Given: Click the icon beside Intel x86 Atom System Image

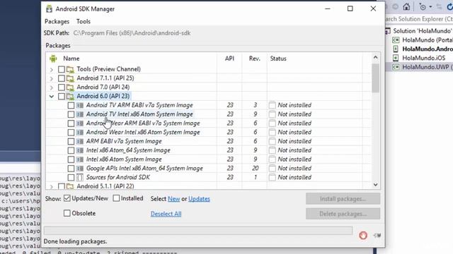Looking at the screenshot, I should tap(80, 159).
